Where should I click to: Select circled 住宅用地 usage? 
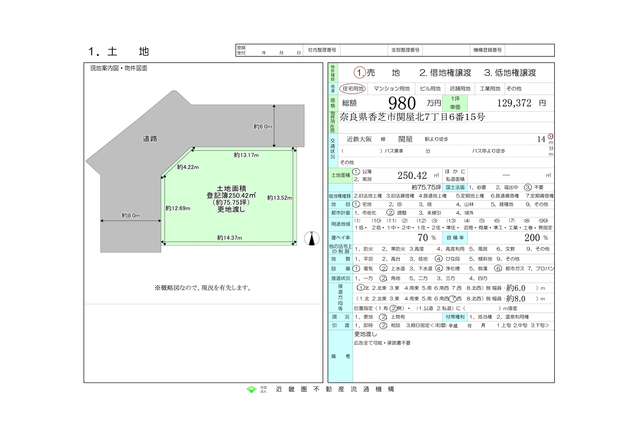click(353, 89)
